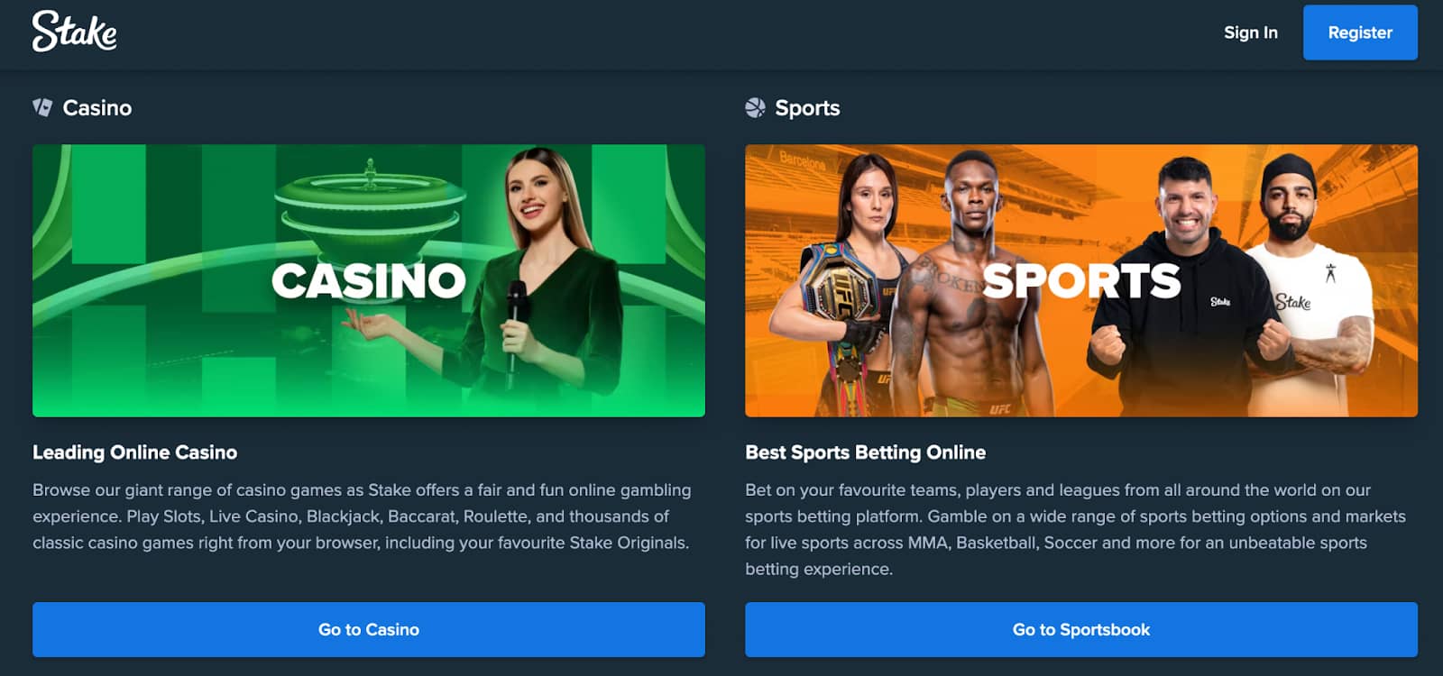
Task: Click the Stake logo on the white t-shirt
Action: pyautogui.click(x=1293, y=302)
